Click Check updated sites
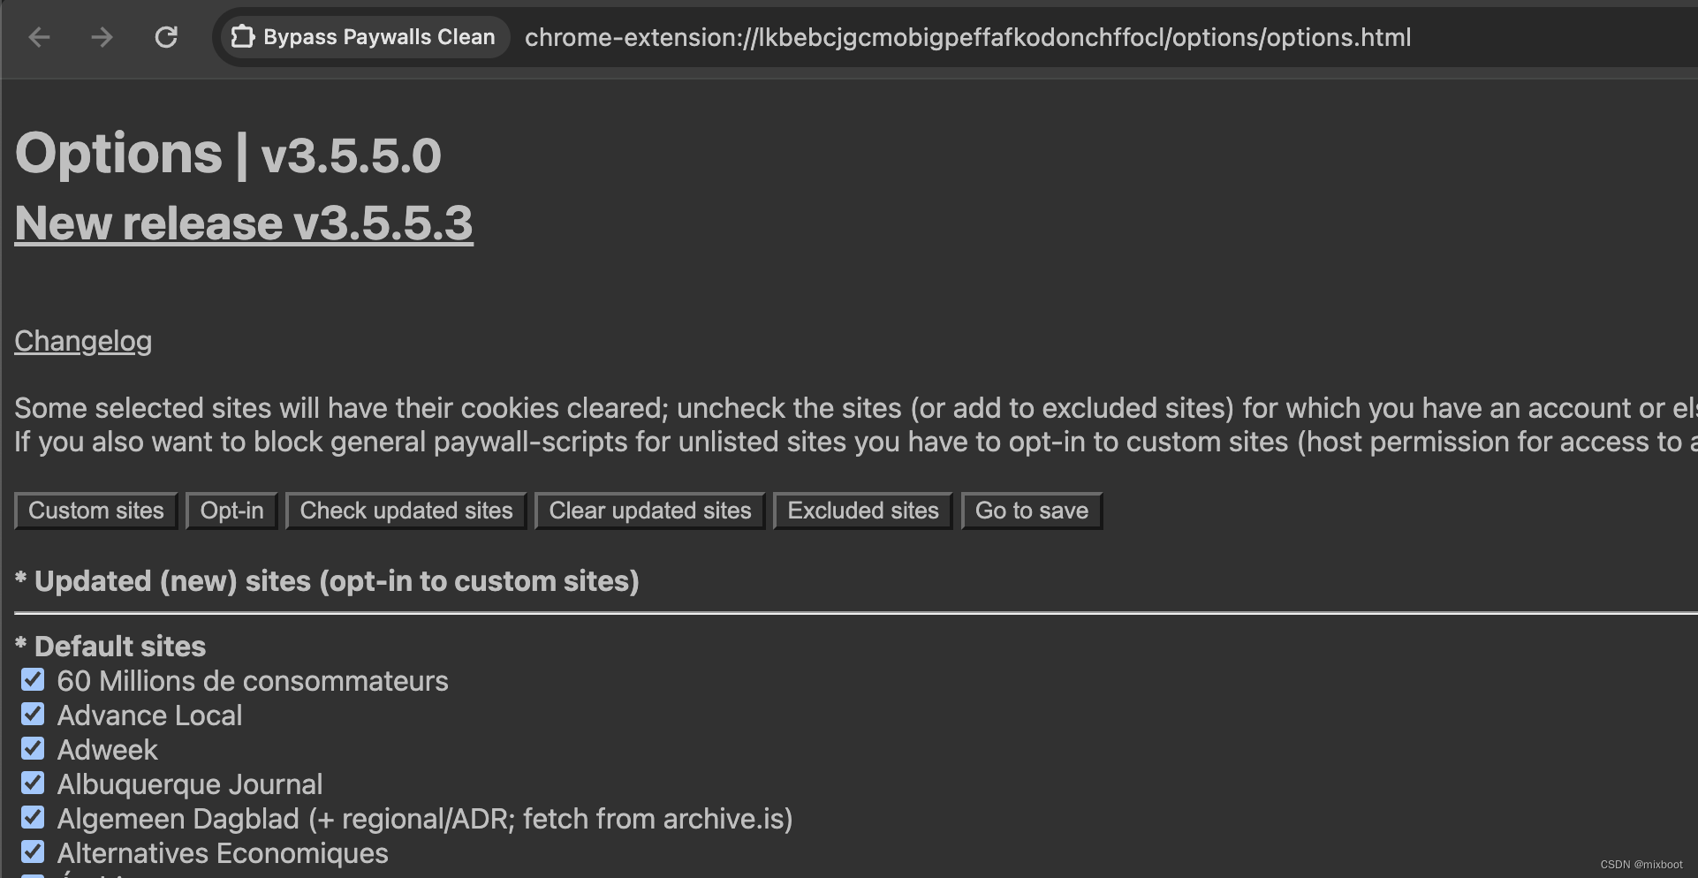This screenshot has width=1698, height=878. coord(406,511)
